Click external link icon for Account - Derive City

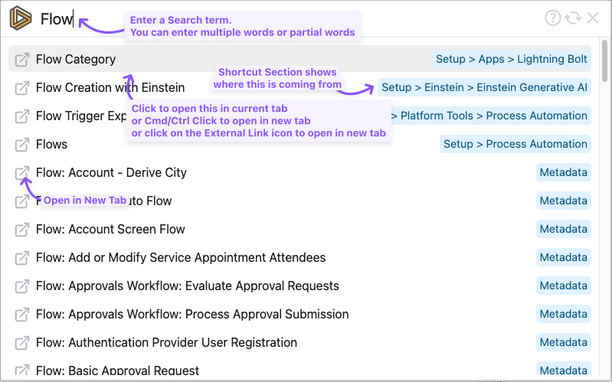pos(22,173)
